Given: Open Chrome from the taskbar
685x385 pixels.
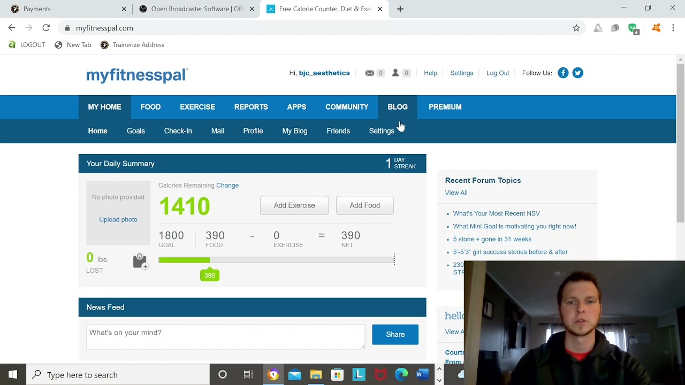Looking at the screenshot, I should click(x=273, y=375).
